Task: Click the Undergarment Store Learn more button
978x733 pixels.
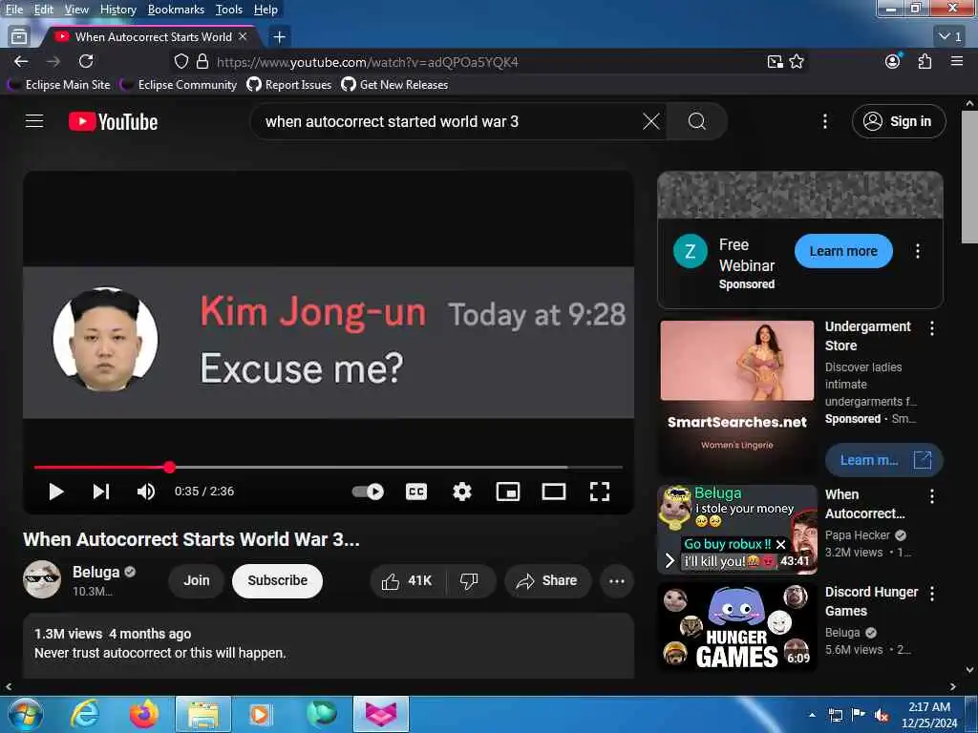Action: coord(883,461)
